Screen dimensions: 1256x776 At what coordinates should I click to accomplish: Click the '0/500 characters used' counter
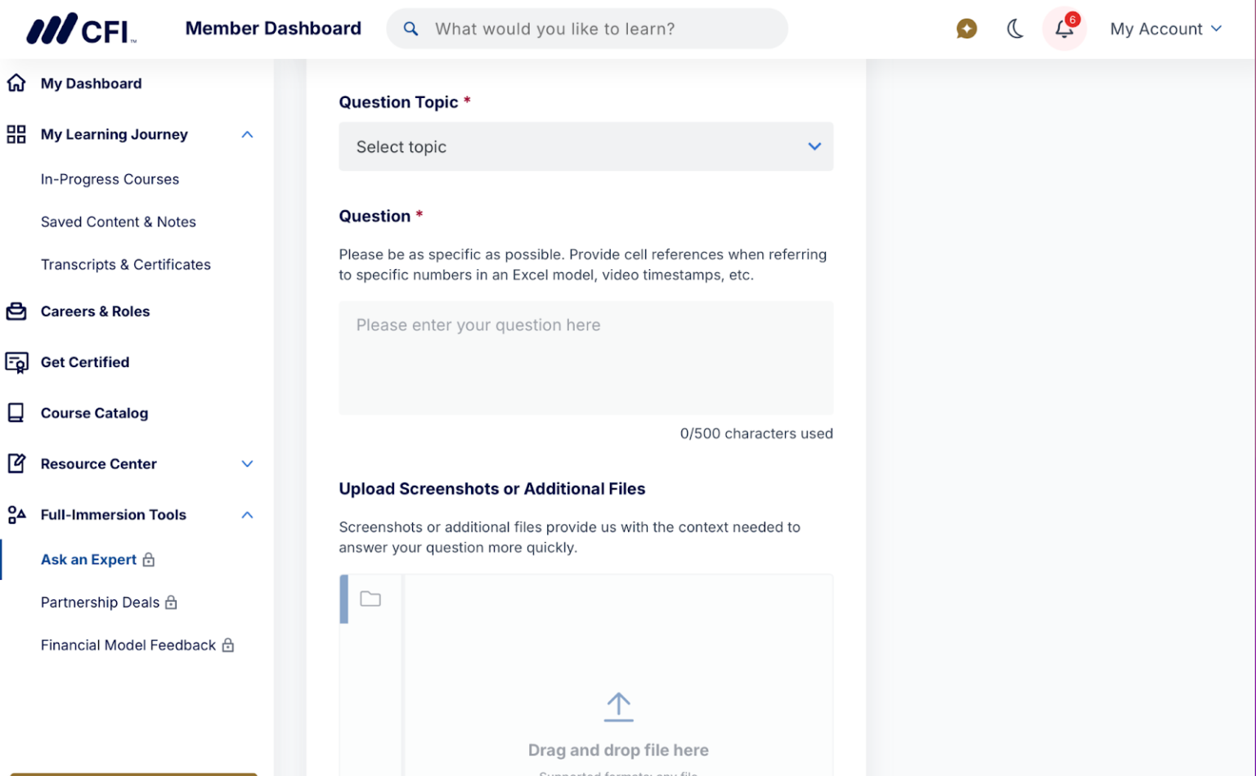click(756, 433)
